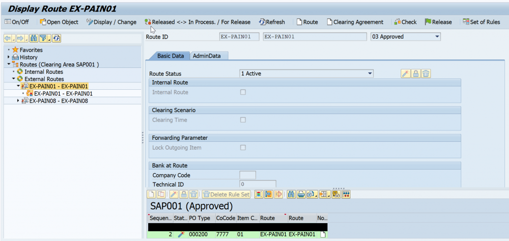The width and height of the screenshot is (509, 241).
Task: Click the Check button
Action: (x=406, y=22)
